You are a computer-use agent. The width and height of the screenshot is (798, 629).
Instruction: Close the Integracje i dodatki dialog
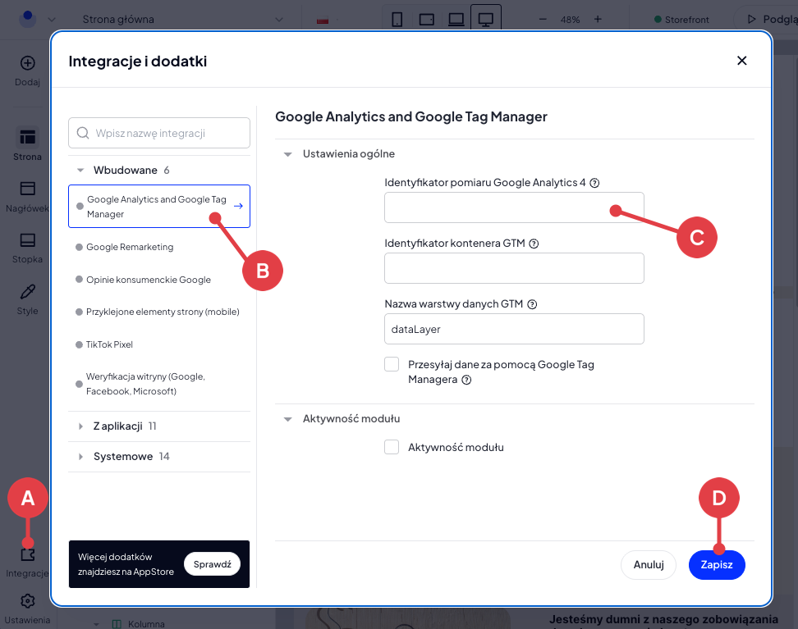[x=741, y=61]
